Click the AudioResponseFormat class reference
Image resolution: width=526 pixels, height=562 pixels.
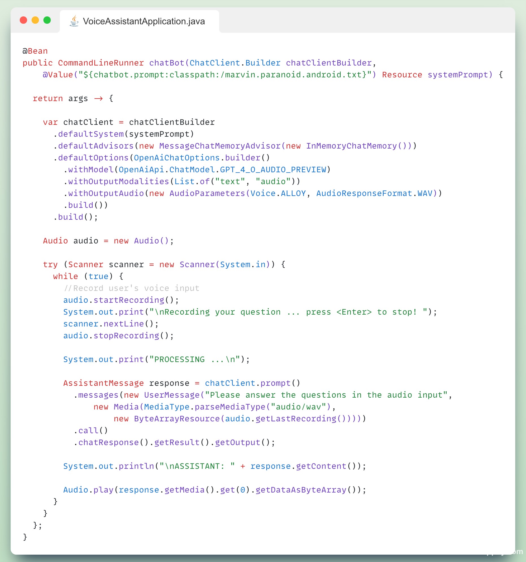(364, 194)
